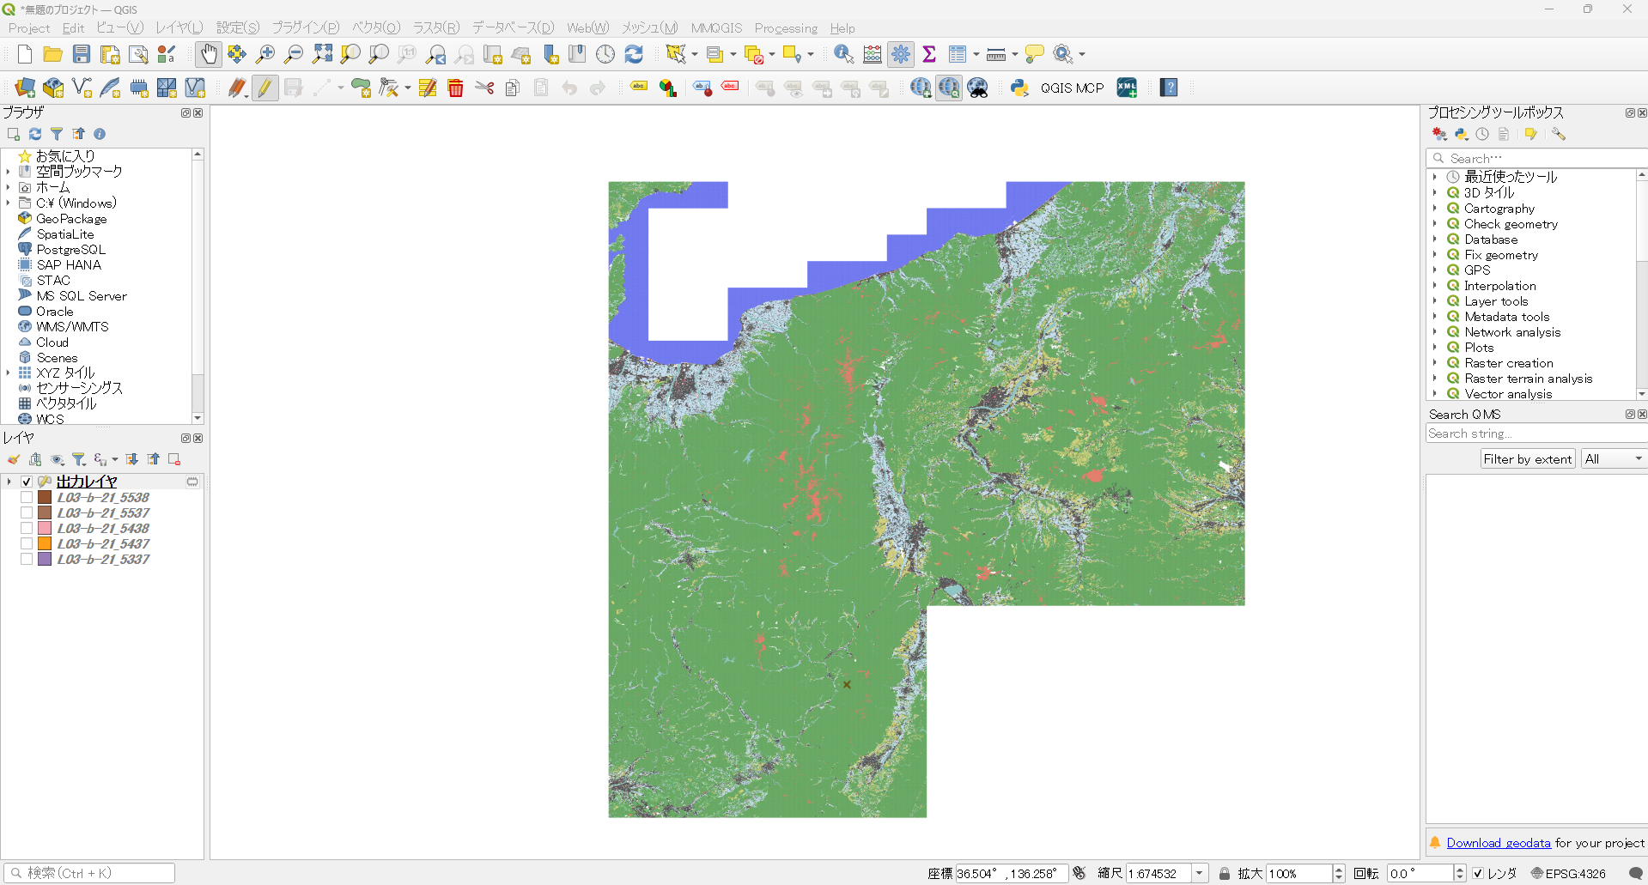Select PostgreSQL in the Browser panel

pos(71,250)
